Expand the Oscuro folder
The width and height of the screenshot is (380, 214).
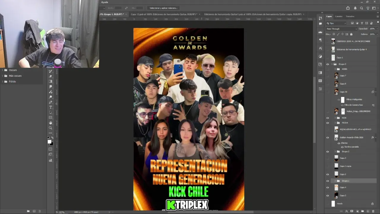tap(2, 70)
